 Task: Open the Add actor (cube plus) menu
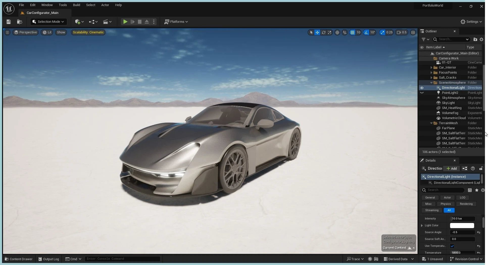coord(79,22)
